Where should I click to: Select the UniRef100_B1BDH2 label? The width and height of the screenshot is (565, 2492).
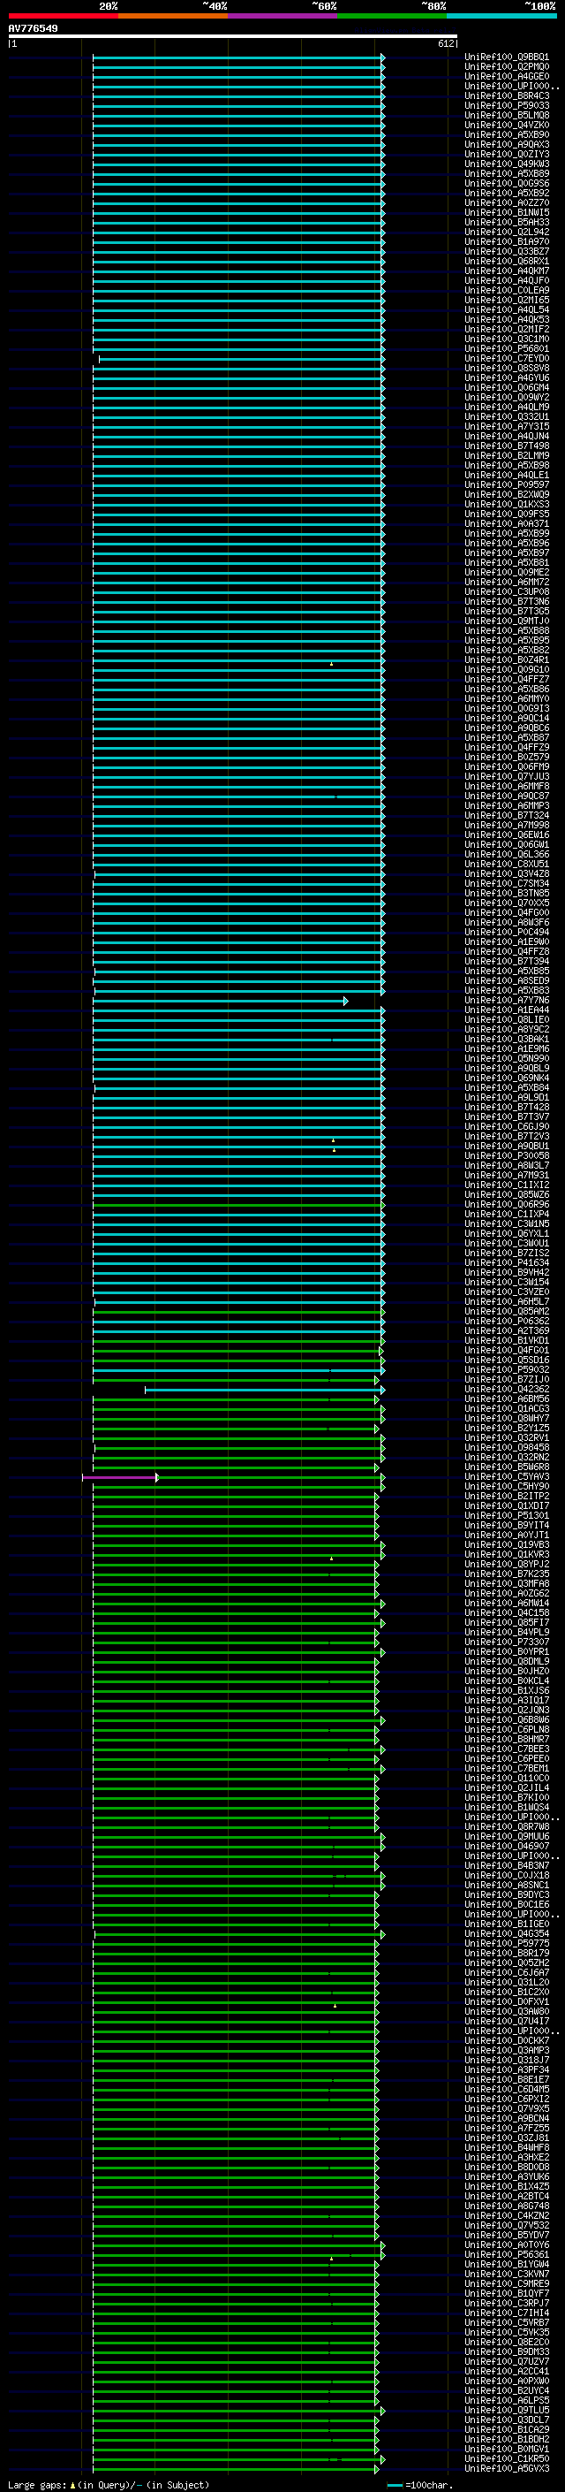[x=507, y=2440]
